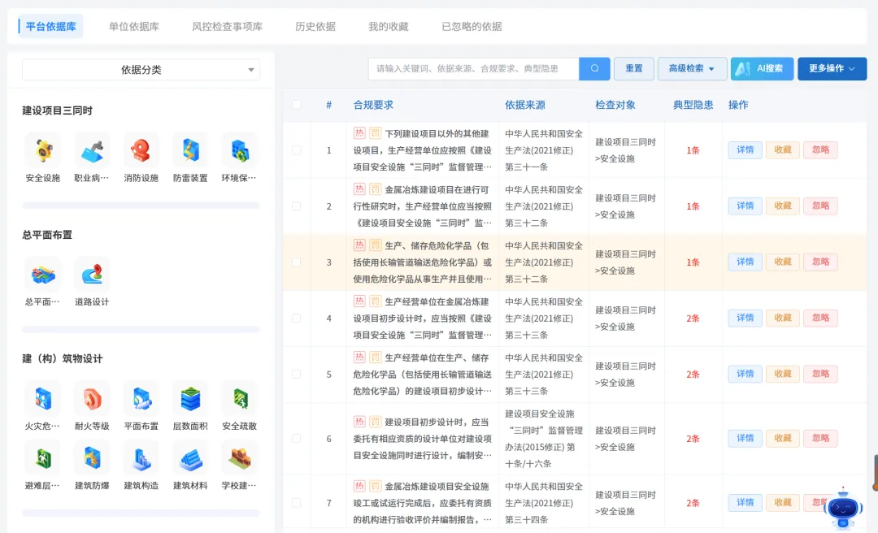878x533 pixels.
Task: Click the scrollbar under 总平面布置 icons
Action: (x=141, y=329)
